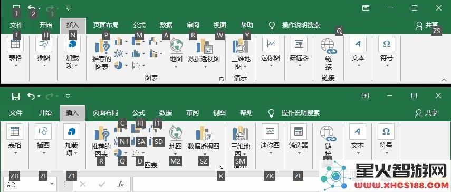Viewport: 451px width, 192px height.
Task: Click Save icon in bottom Excel window
Action: [16, 96]
